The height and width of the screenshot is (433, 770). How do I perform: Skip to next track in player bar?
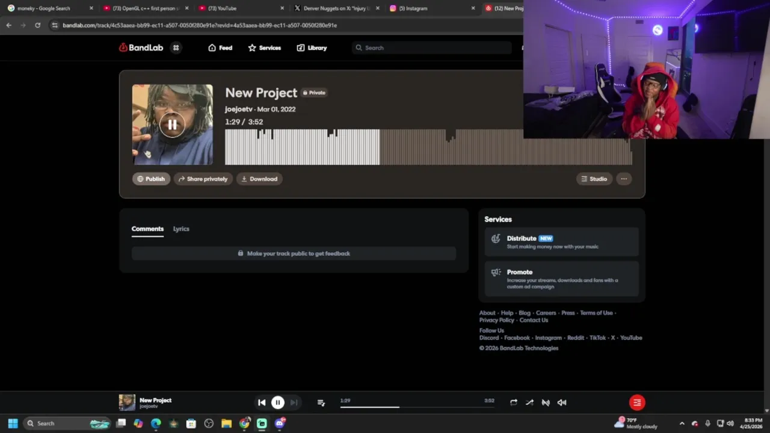click(x=294, y=402)
